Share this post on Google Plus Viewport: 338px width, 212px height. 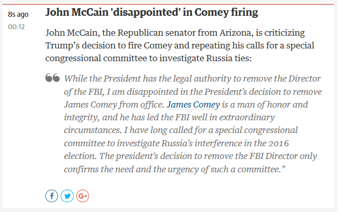pyautogui.click(x=83, y=196)
